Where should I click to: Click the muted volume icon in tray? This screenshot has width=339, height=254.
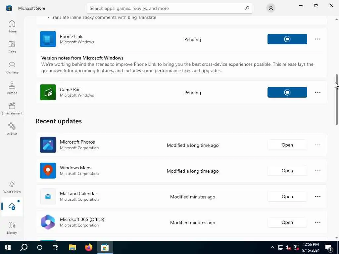coord(288,247)
